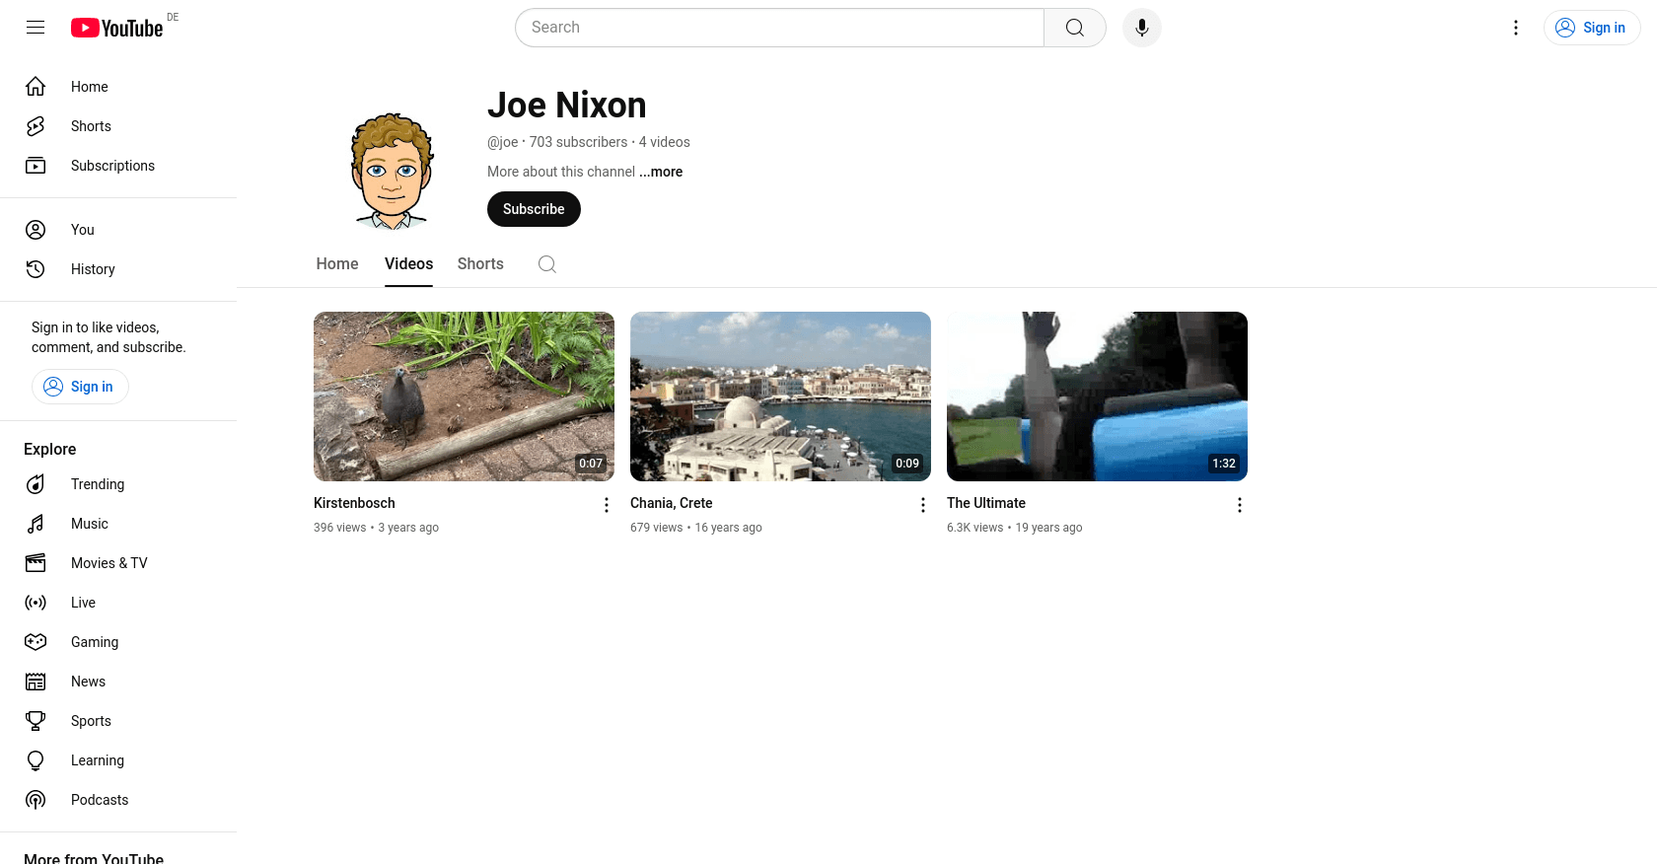This screenshot has width=1657, height=864.
Task: Subscribe to Joe Nixon's channel
Action: [534, 209]
